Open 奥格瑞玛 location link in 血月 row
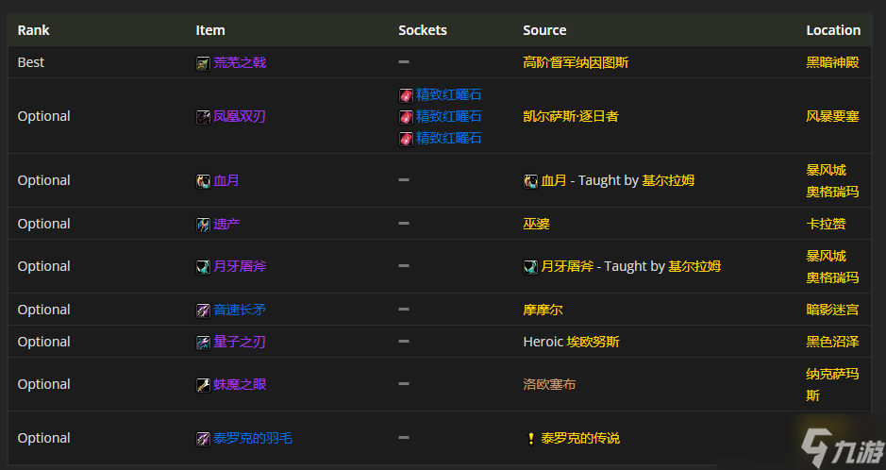886x470 pixels. (832, 192)
